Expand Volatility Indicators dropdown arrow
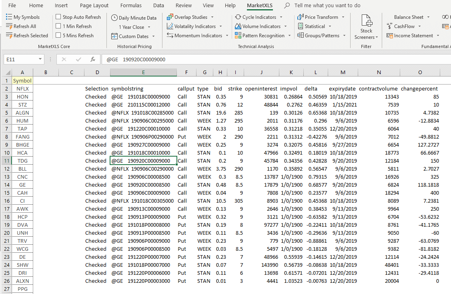Screen dimensions: 451x294 220,26
